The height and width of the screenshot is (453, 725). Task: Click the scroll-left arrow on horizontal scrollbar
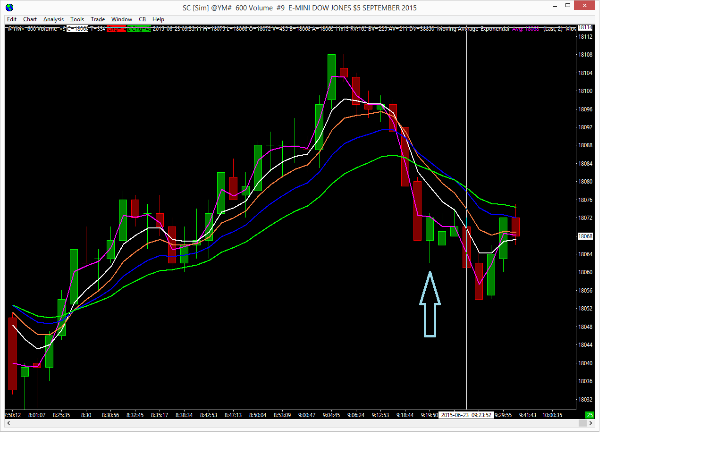8,423
